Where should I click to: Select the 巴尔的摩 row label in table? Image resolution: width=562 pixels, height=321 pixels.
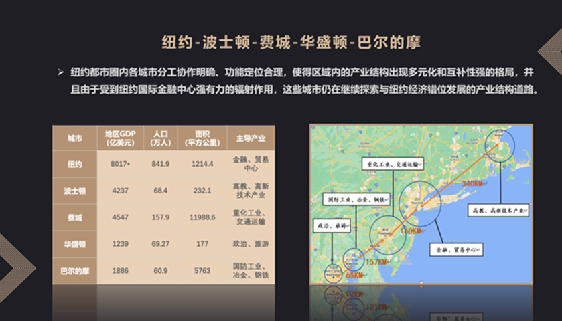click(75, 271)
